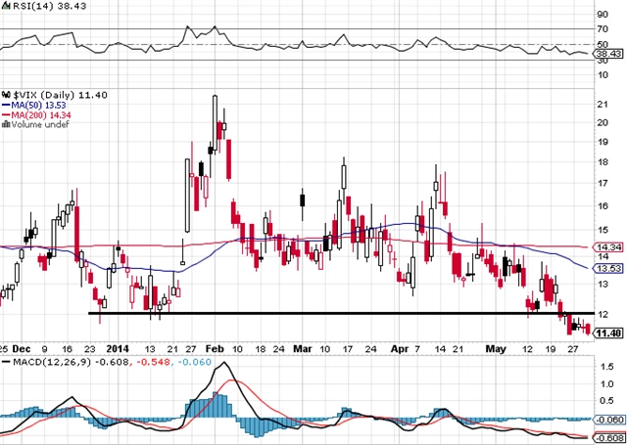
Task: Click the boxed 38.43 RSI value label
Action: [x=608, y=54]
